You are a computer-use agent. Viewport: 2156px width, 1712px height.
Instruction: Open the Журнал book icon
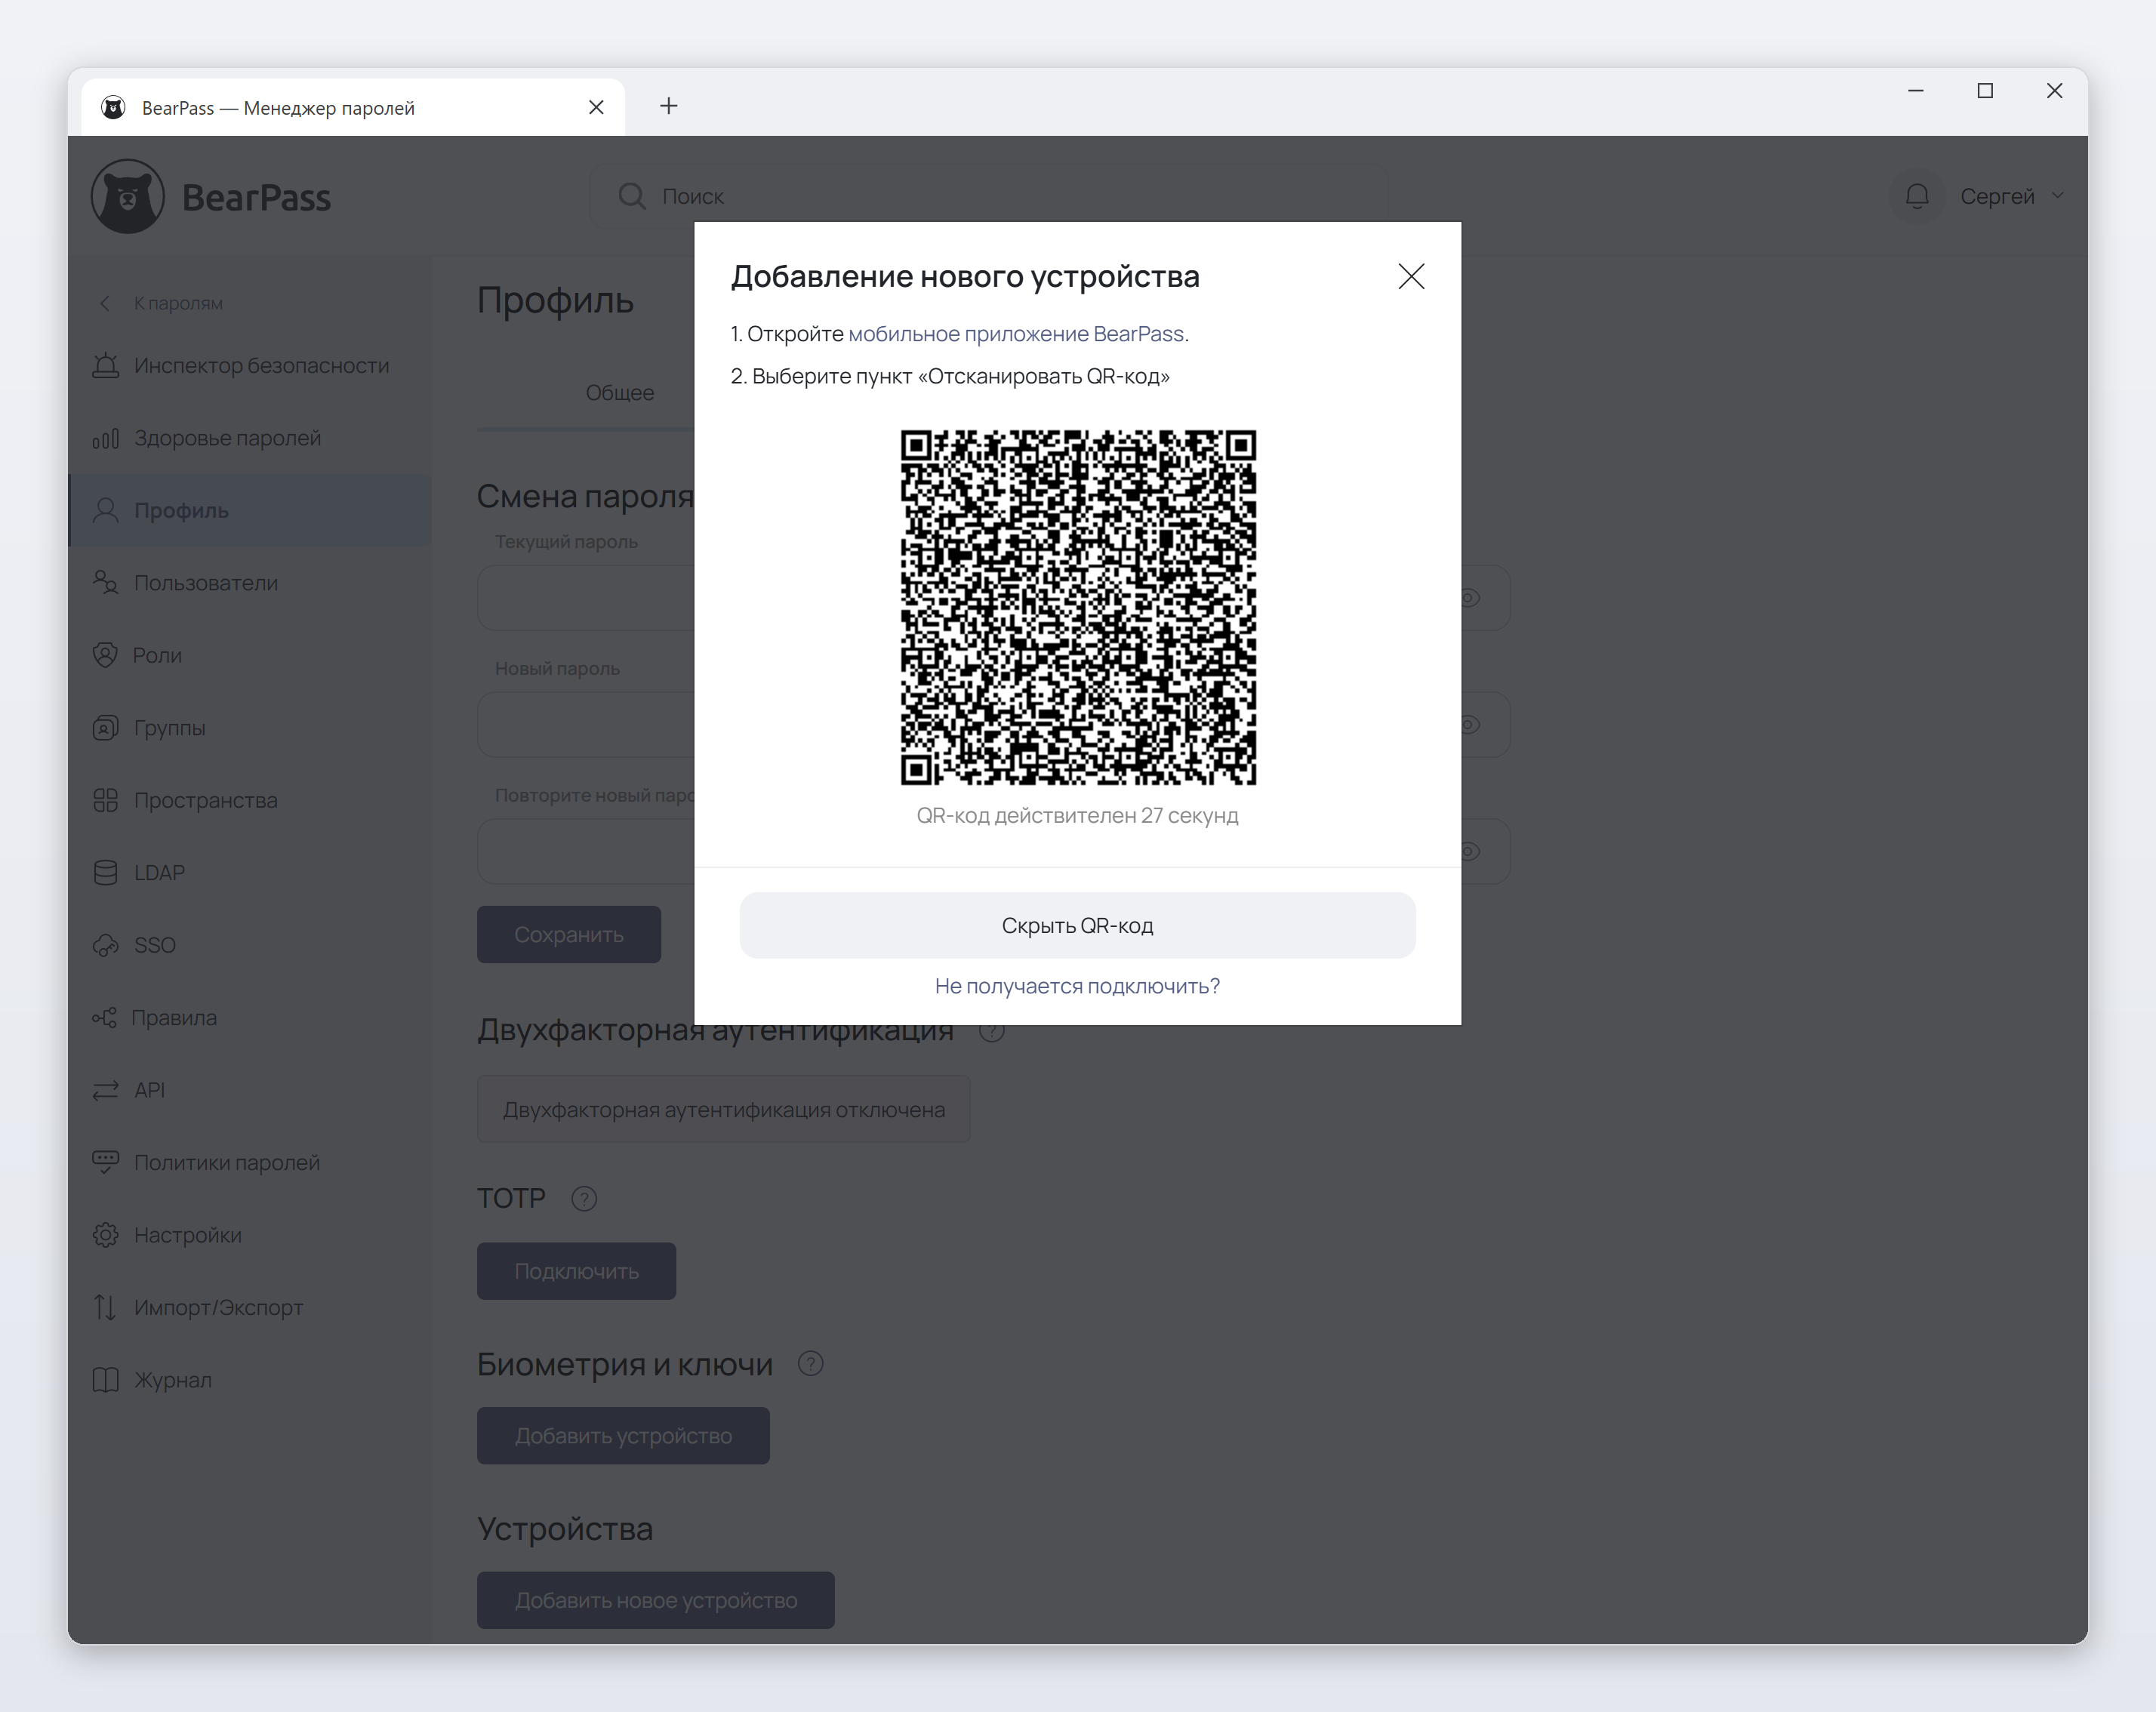(105, 1380)
